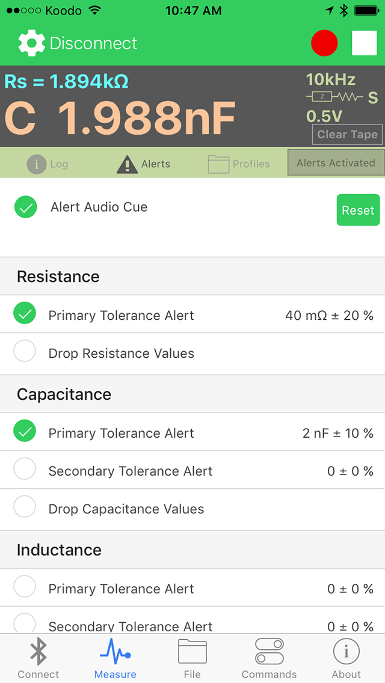385x683 pixels.
Task: Tap the settings gear icon
Action: (31, 43)
